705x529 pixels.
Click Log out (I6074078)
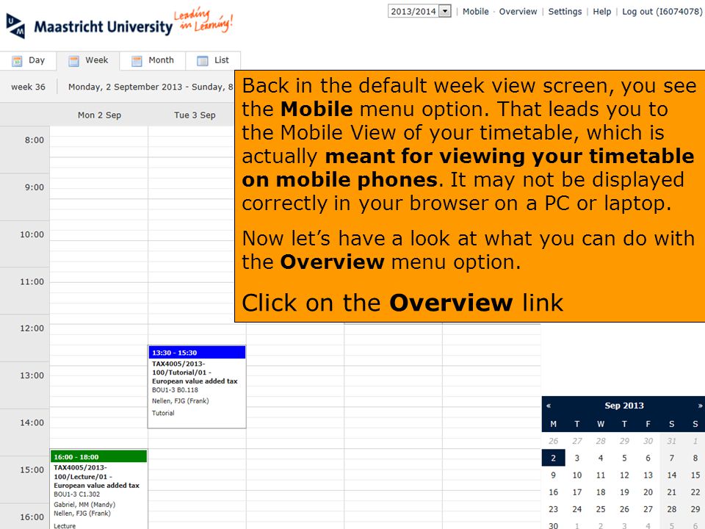[x=662, y=12]
